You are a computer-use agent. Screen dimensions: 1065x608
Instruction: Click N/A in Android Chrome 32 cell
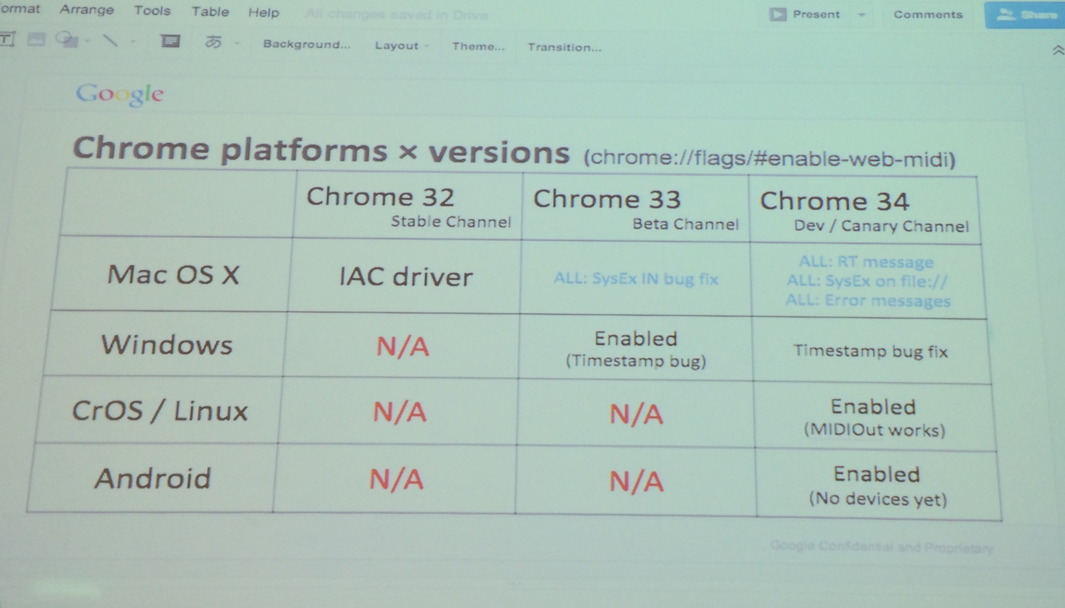[396, 479]
